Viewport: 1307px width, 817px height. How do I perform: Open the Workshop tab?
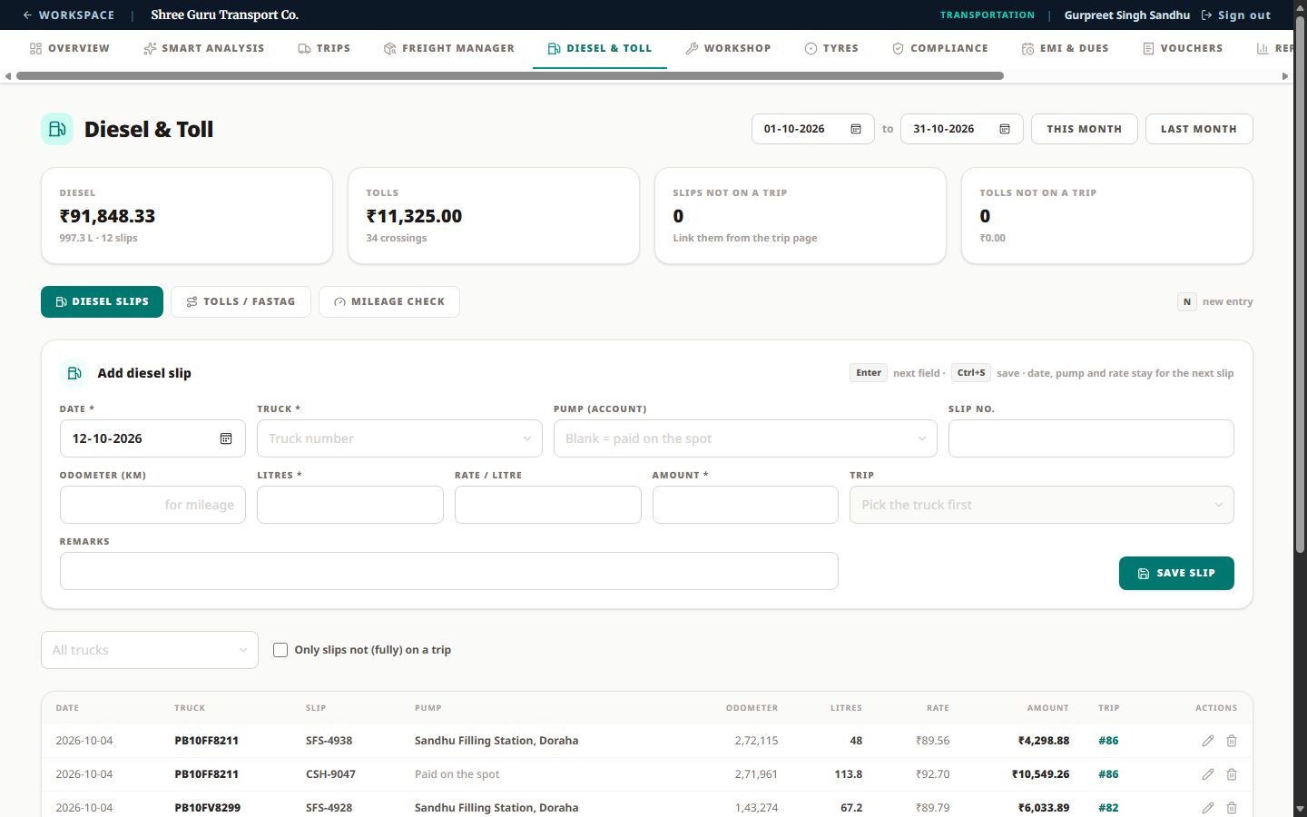pos(728,48)
